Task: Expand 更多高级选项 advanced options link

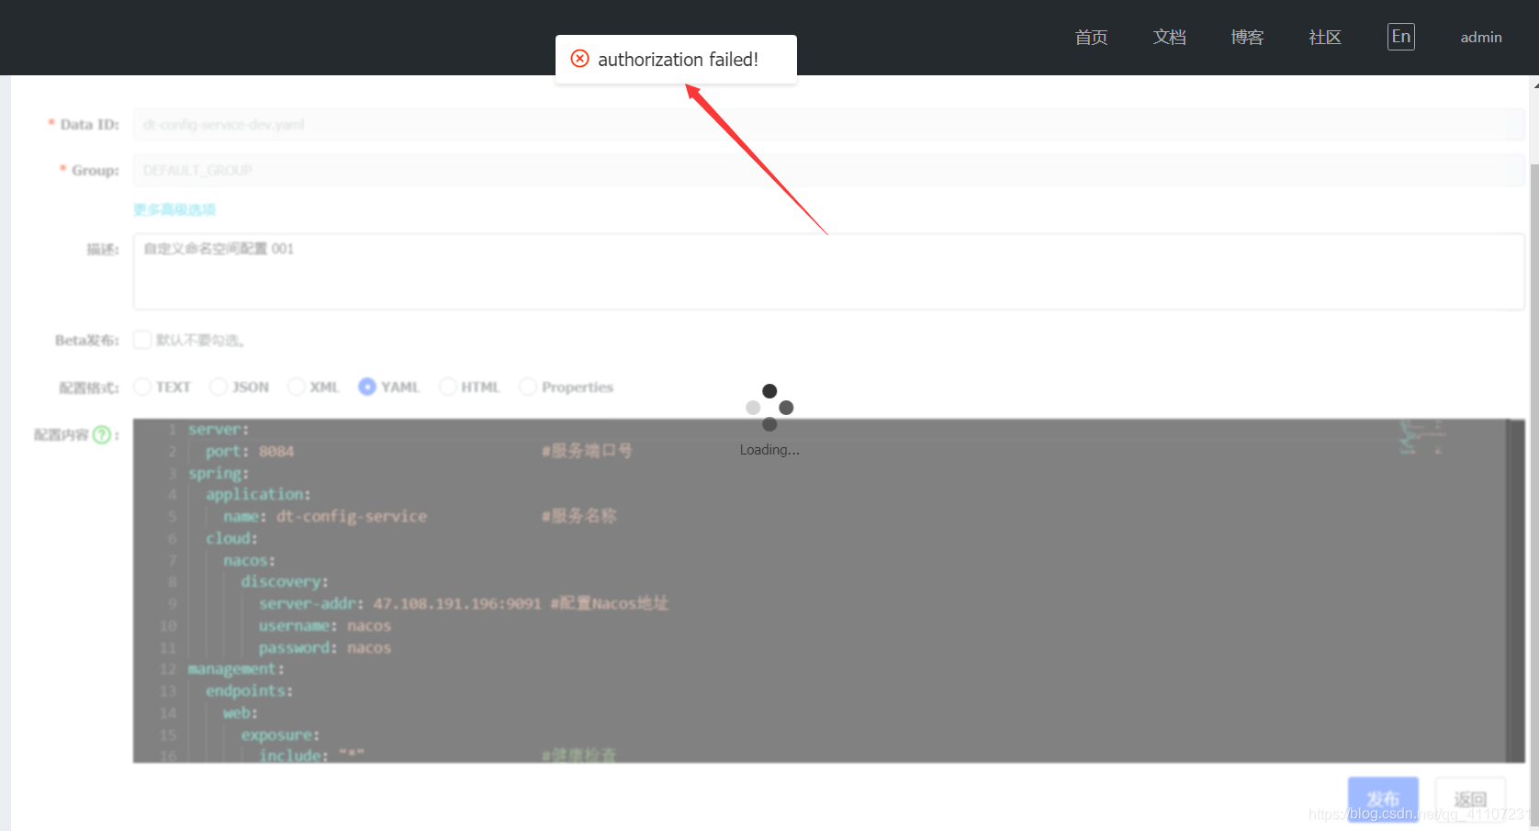Action: click(x=174, y=209)
